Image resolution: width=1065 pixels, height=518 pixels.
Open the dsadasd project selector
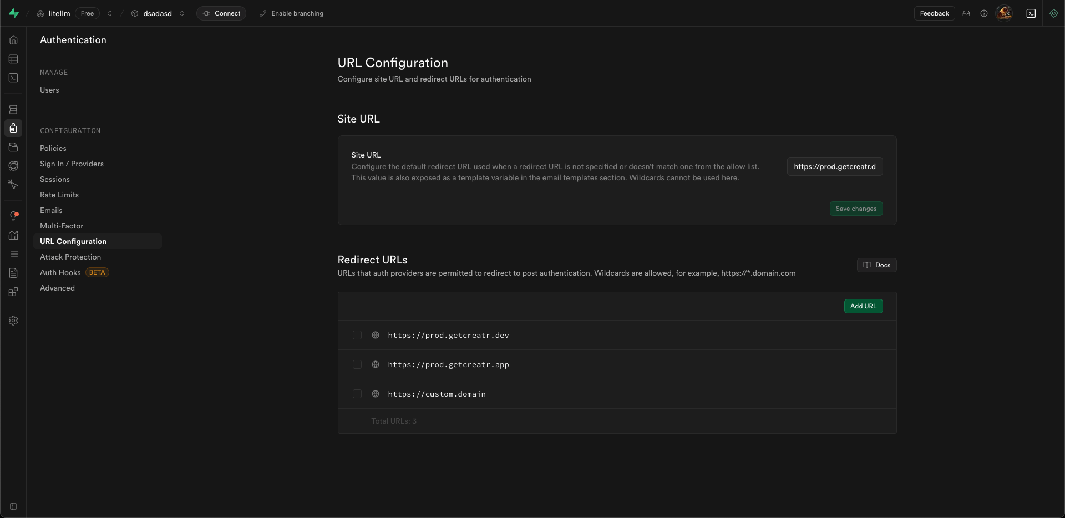pos(181,13)
